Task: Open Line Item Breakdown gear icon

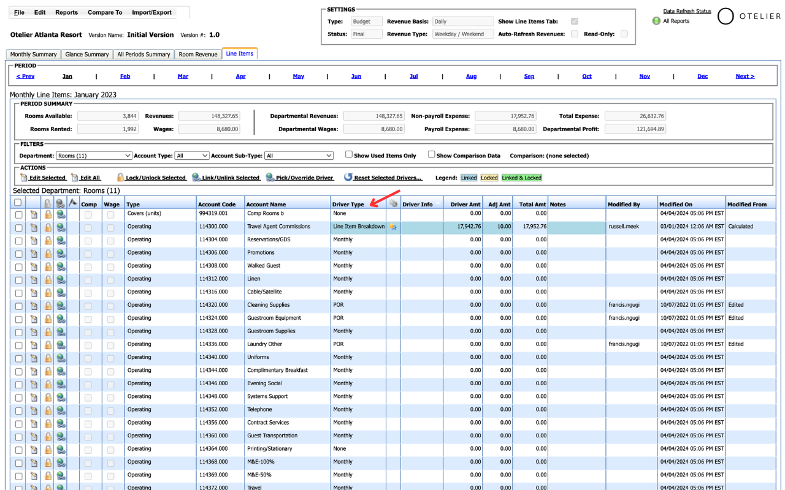Action: coord(392,227)
